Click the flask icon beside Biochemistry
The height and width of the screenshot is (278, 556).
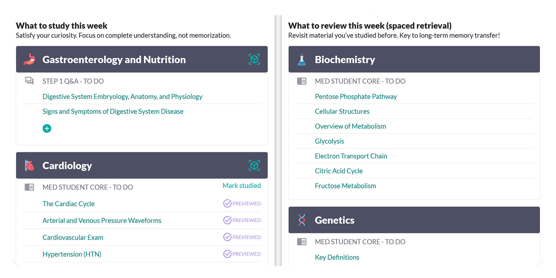(x=302, y=59)
